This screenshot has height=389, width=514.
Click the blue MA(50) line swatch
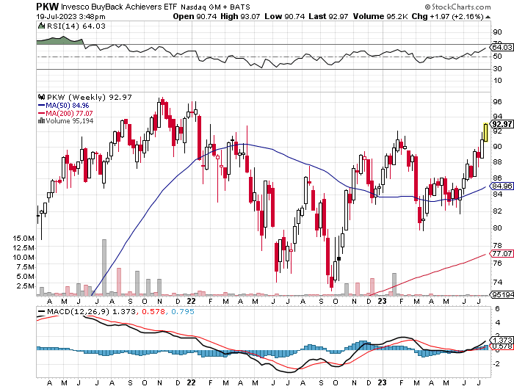pyautogui.click(x=41, y=105)
